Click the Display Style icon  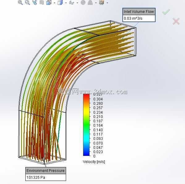60,2
